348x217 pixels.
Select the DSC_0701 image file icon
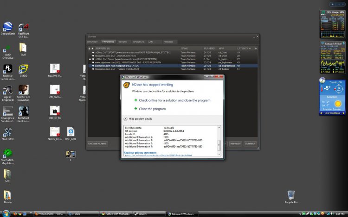[71, 134]
